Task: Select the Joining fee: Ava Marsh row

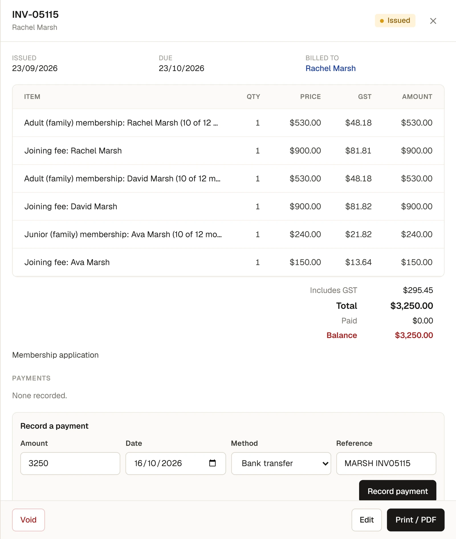Action: (x=228, y=262)
